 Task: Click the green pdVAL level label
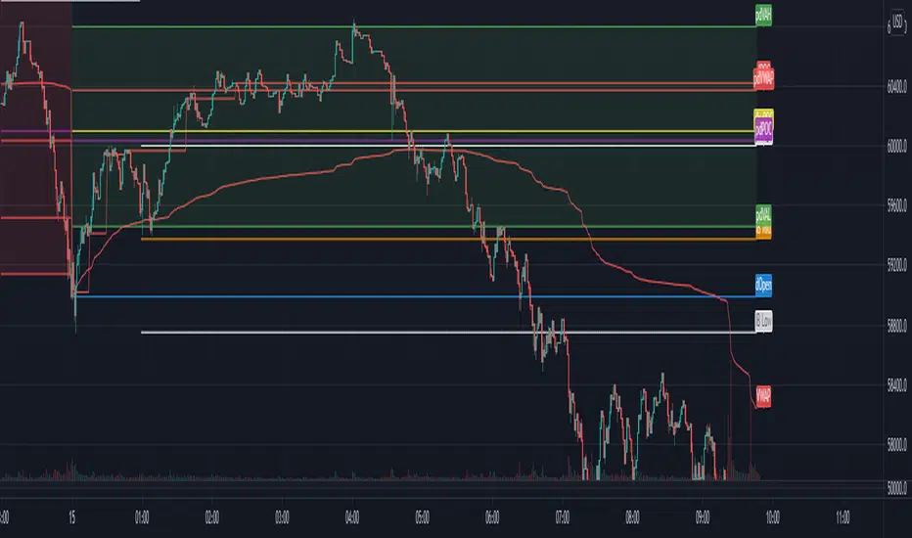[763, 214]
